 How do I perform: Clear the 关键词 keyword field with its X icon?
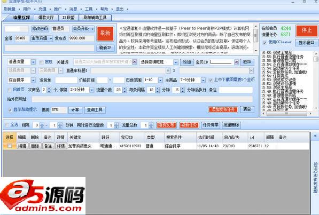pyautogui.click(x=135, y=62)
